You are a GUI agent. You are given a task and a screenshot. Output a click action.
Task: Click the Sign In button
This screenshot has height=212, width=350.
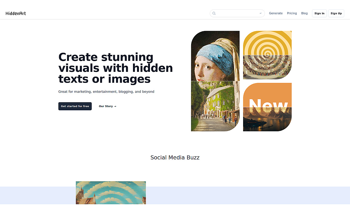point(319,13)
